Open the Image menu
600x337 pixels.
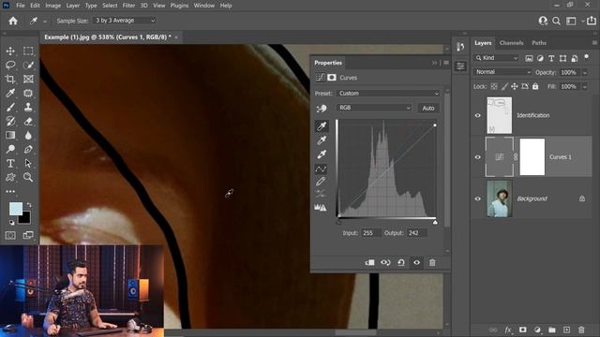pos(53,6)
